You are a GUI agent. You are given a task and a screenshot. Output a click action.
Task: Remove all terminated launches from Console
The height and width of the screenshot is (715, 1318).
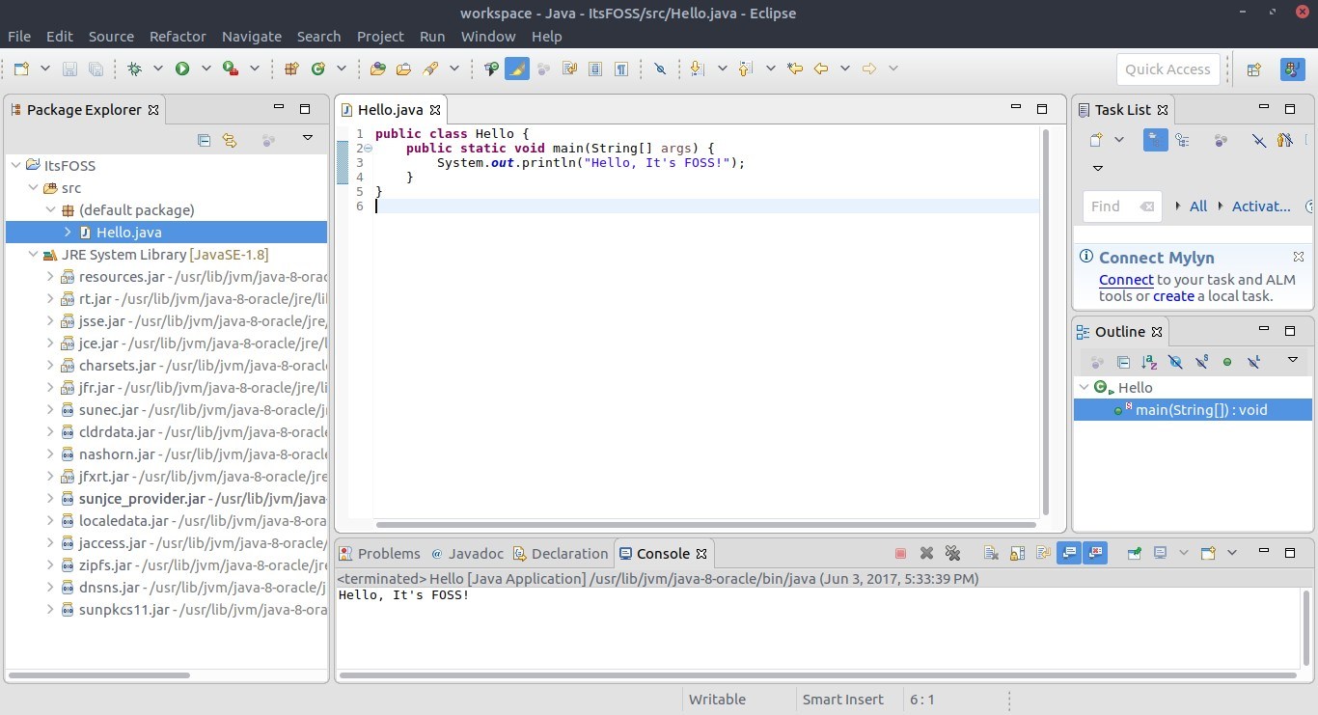tap(953, 553)
